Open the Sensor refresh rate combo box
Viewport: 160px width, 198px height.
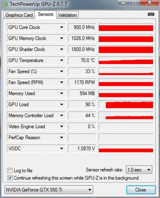click(139, 170)
